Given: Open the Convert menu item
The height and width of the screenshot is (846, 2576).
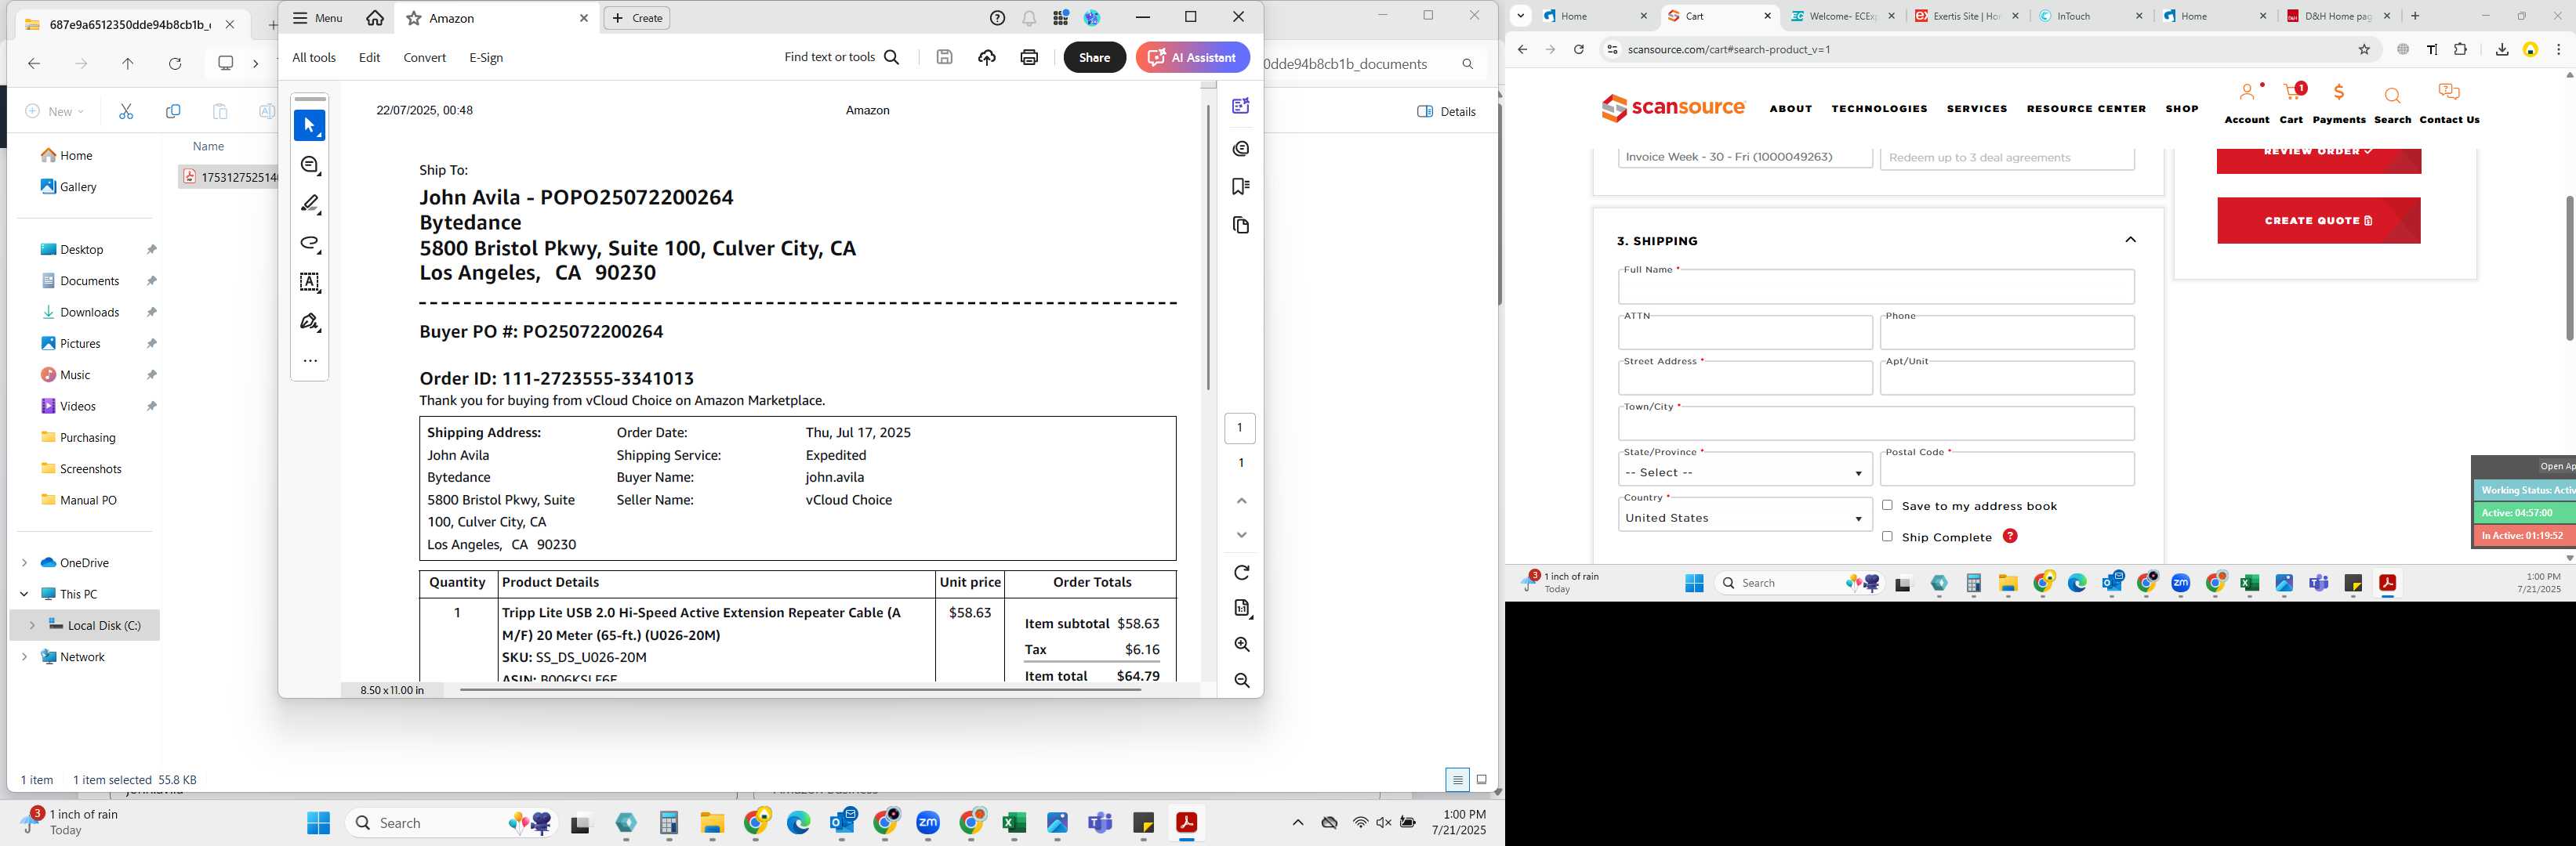Looking at the screenshot, I should coord(424,57).
